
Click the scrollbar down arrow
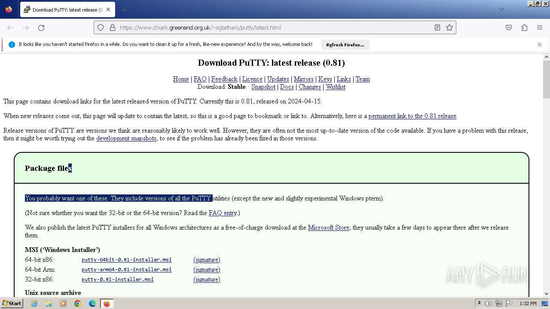tap(547, 294)
